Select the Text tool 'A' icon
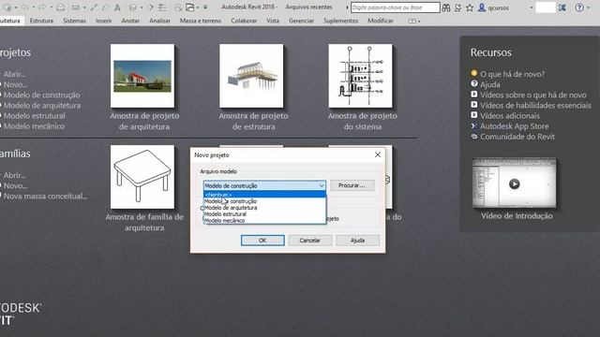The width and height of the screenshot is (600, 337). click(117, 7)
